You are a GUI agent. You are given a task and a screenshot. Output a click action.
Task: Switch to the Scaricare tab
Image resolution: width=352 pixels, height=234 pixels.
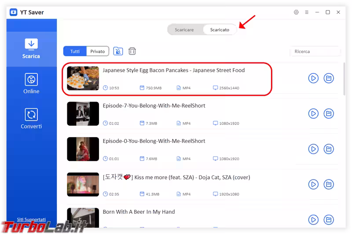point(184,29)
